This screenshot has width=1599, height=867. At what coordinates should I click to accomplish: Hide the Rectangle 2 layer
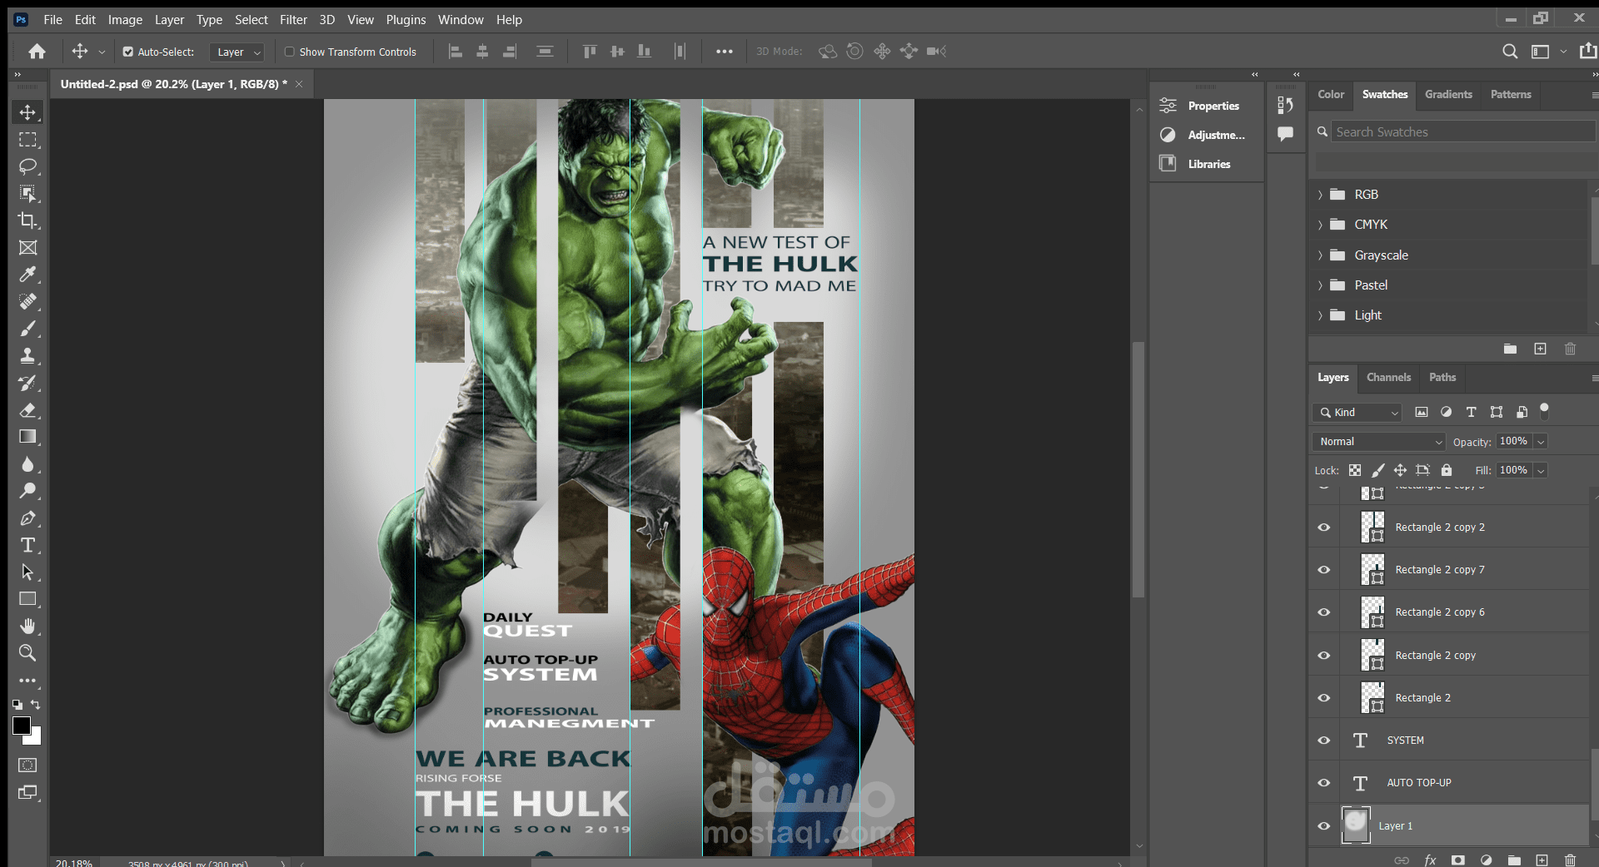pos(1324,698)
